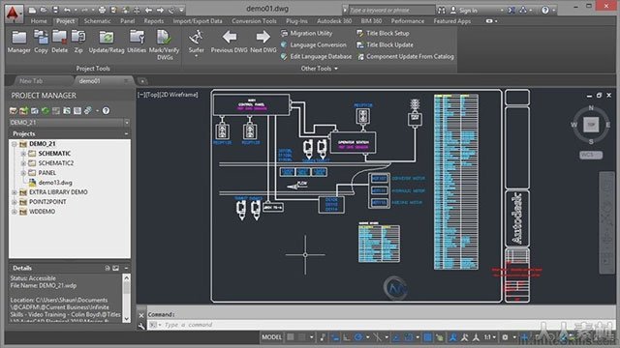620x348 pixels.
Task: Click the Undo arrow in quick access toolbar
Action: click(67, 10)
